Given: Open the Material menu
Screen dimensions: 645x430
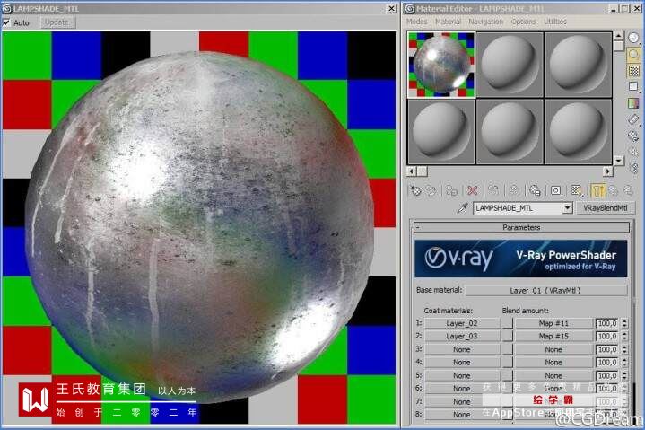Looking at the screenshot, I should pos(448,21).
